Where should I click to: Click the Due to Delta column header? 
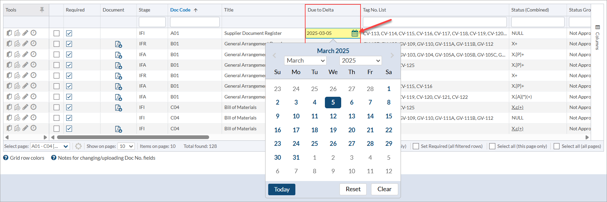pos(320,10)
